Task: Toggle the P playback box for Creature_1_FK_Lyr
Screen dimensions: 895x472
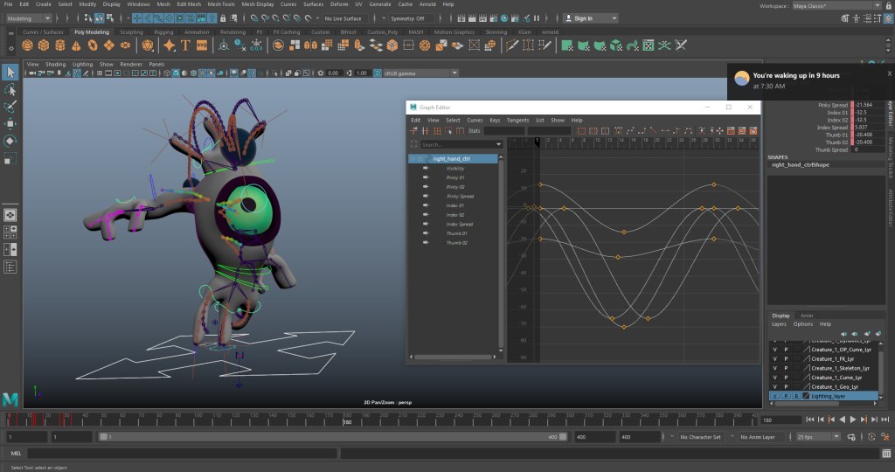Action: coord(785,358)
